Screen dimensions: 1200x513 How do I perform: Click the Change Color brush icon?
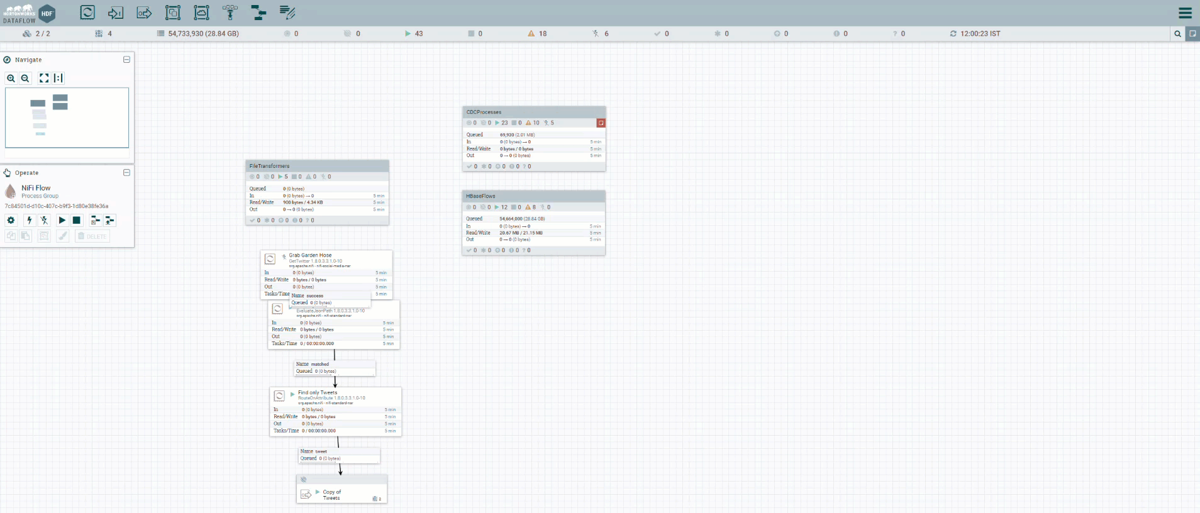[62, 236]
